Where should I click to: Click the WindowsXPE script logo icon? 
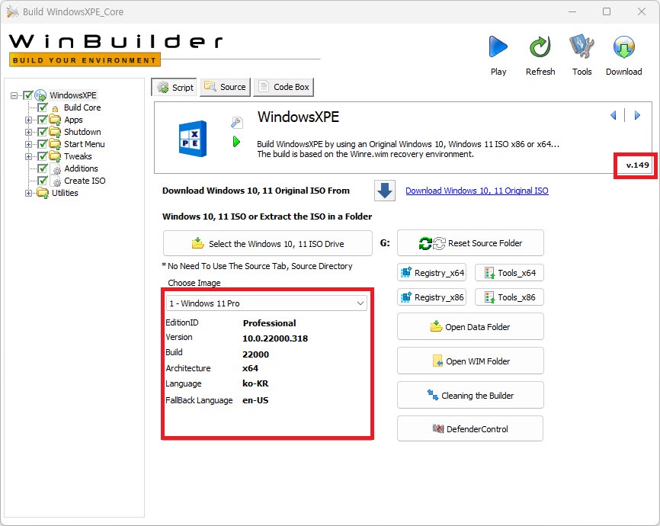coord(193,139)
